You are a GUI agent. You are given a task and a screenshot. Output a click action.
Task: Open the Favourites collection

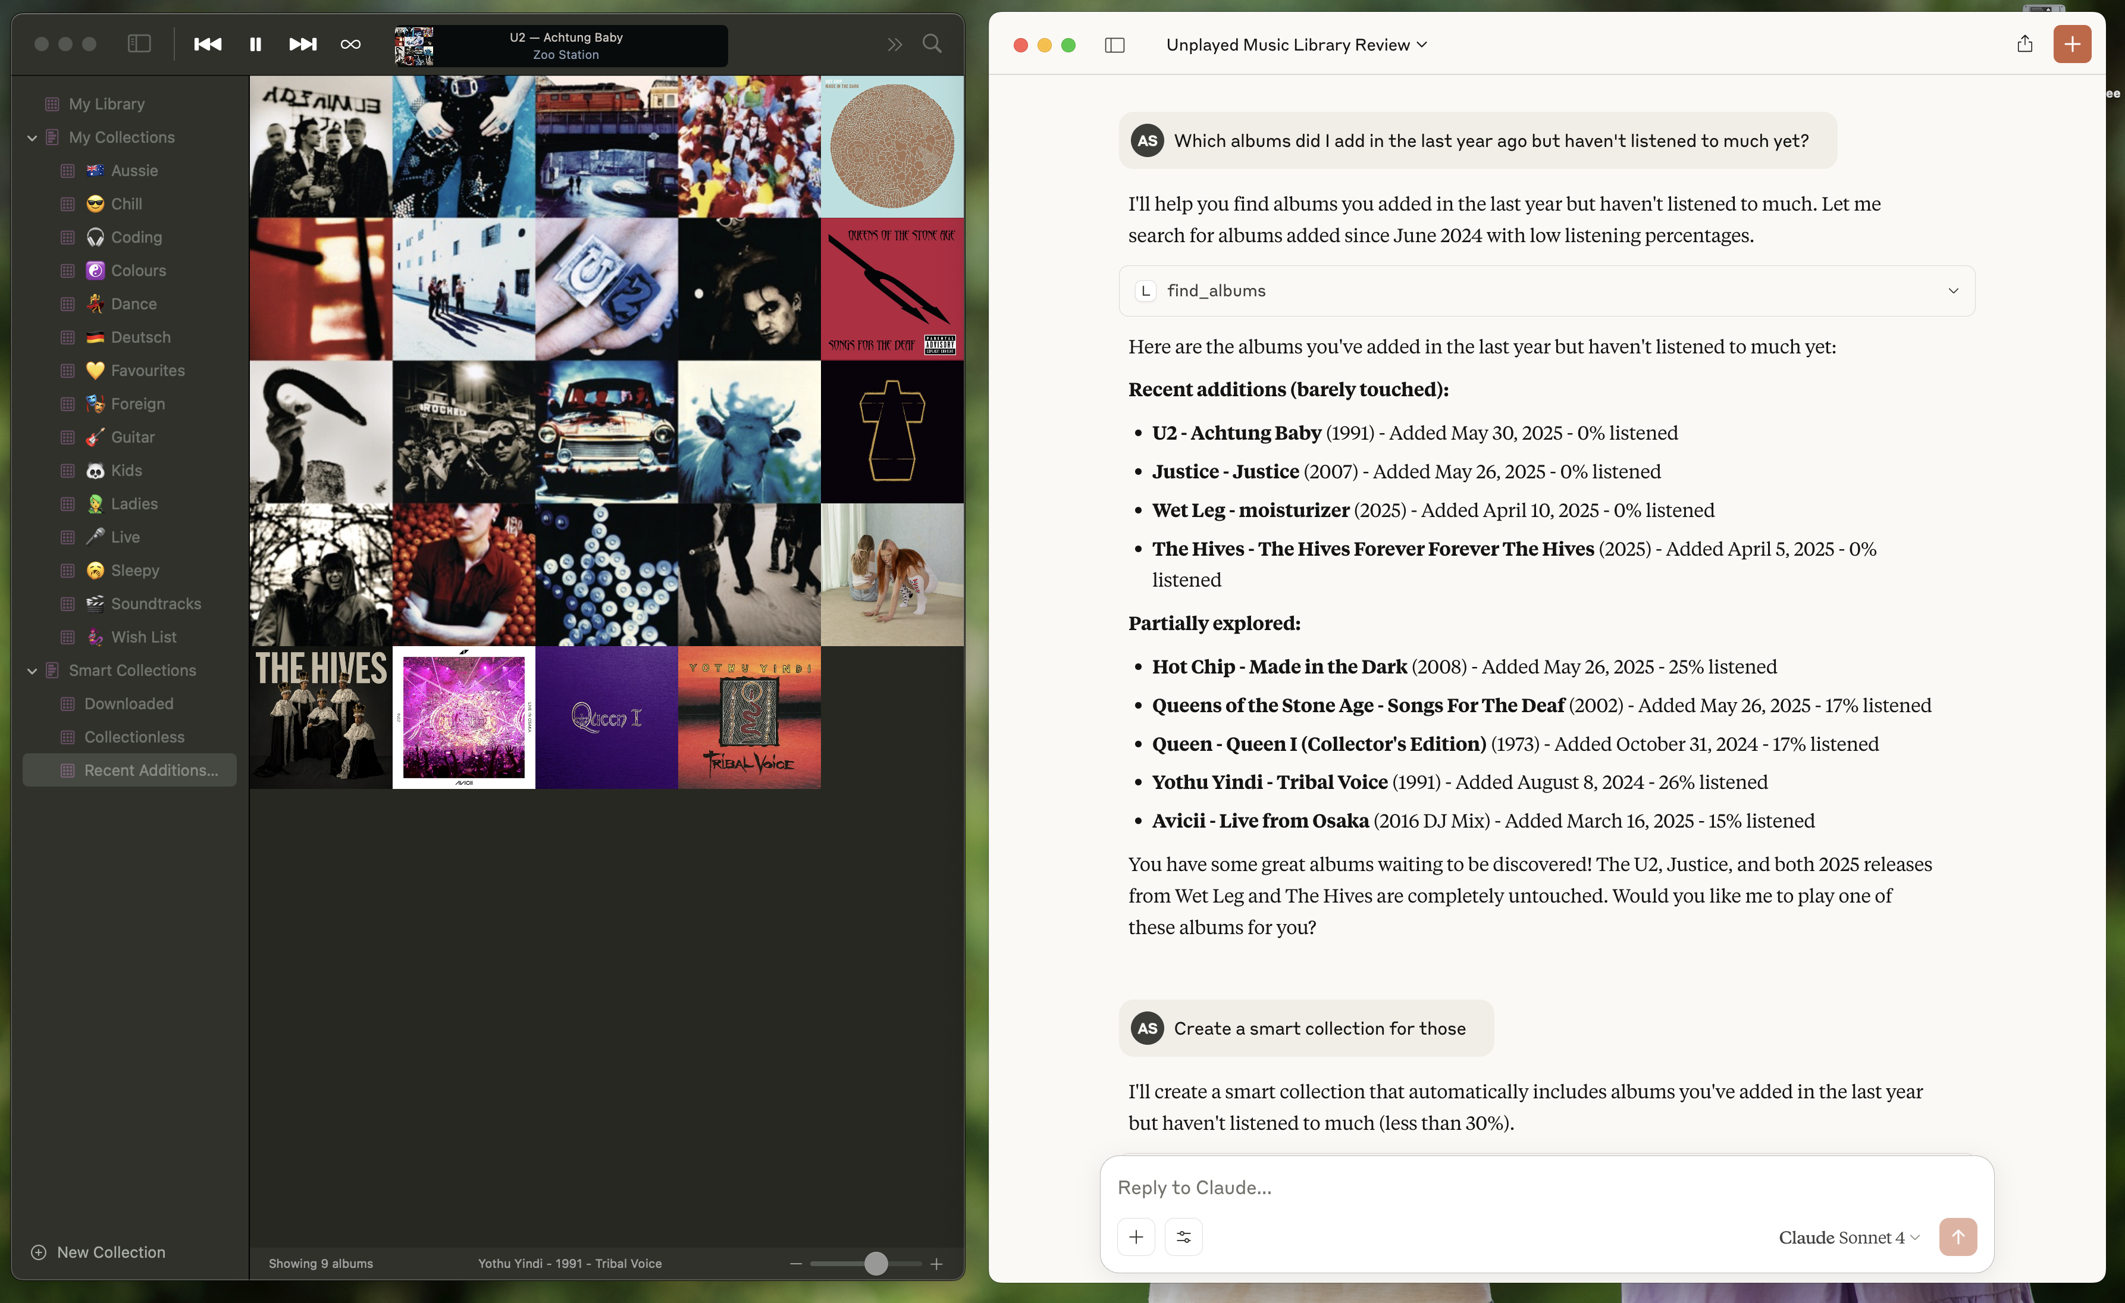coord(129,371)
